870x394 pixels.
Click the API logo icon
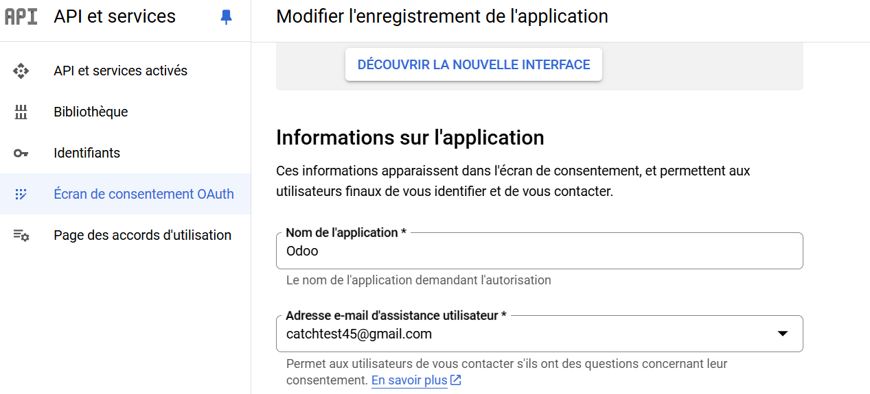coord(21,16)
